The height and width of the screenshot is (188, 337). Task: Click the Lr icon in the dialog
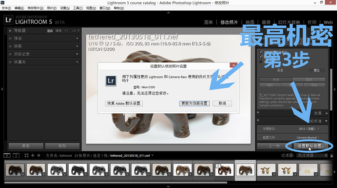pos(111,81)
